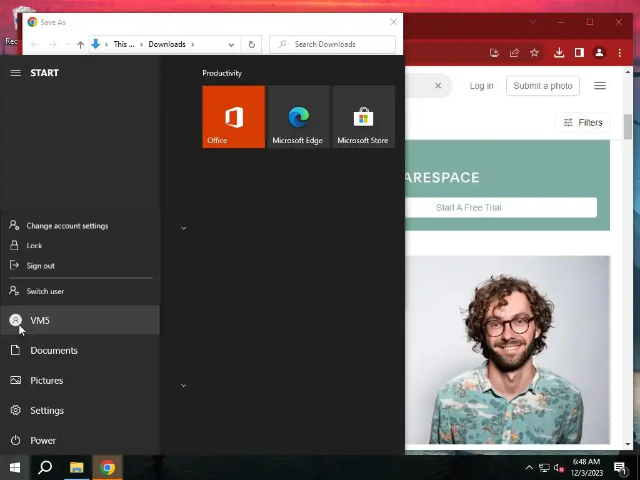
Task: Show hidden tray icons chevron
Action: [x=529, y=467]
